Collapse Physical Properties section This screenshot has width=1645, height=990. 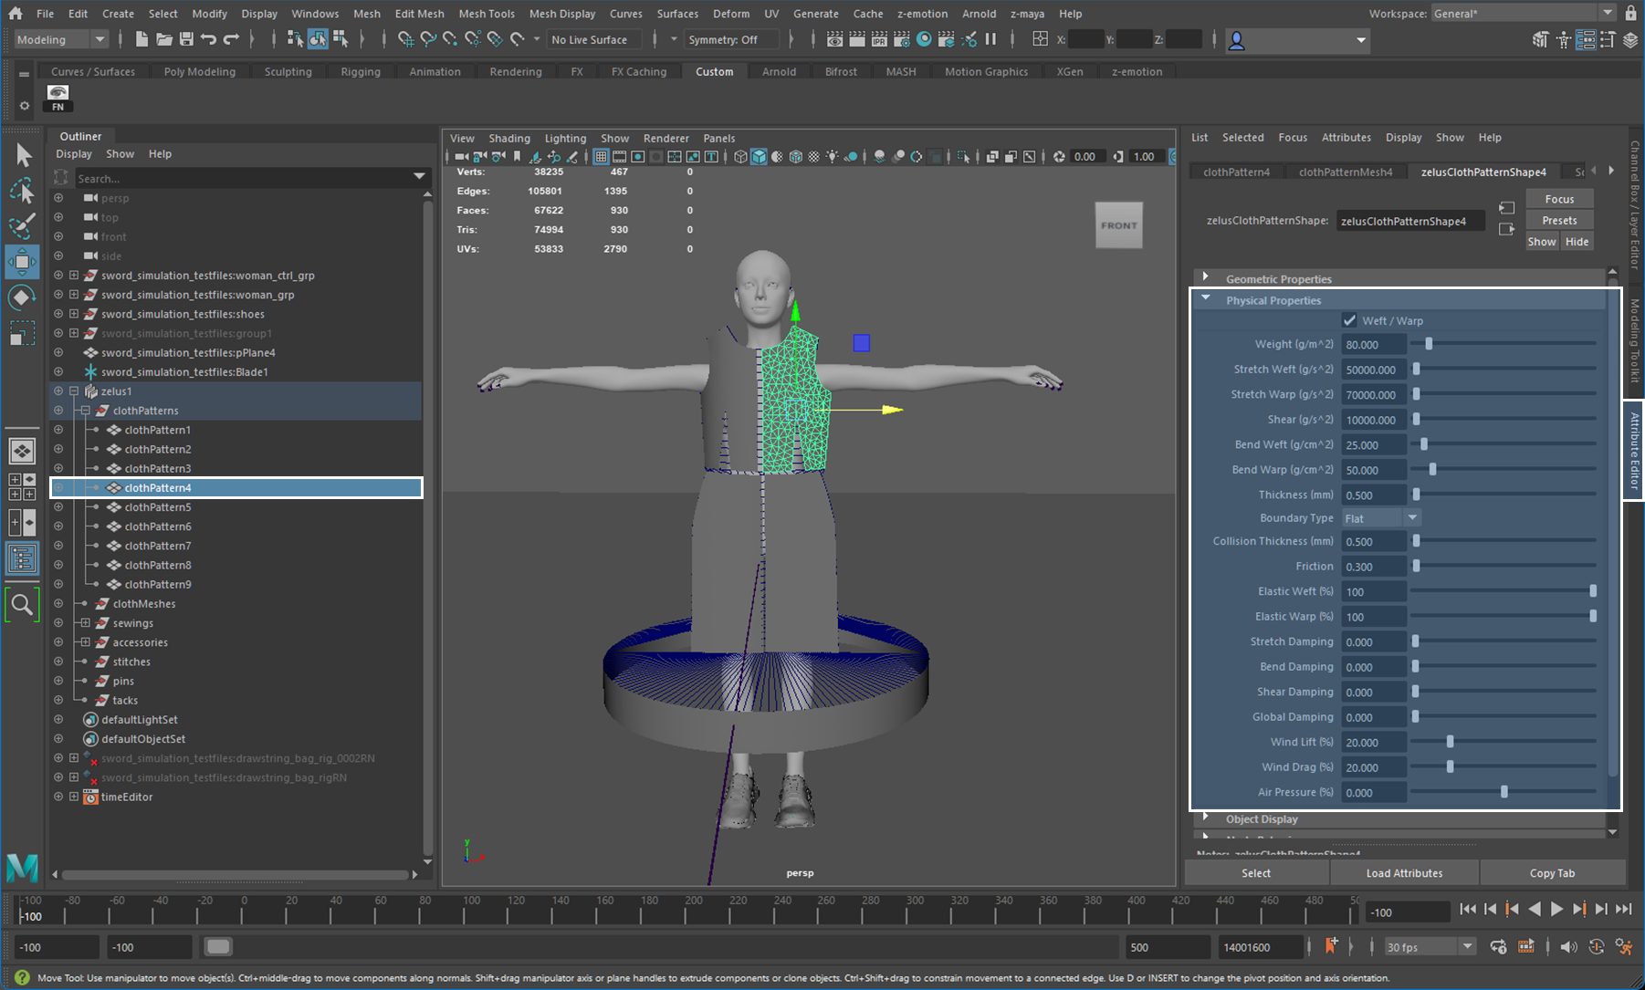tap(1206, 299)
